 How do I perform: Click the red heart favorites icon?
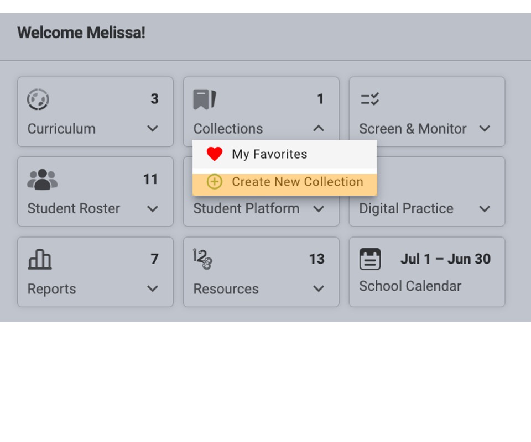pos(215,154)
